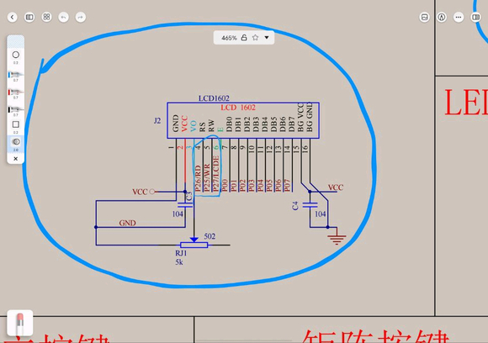This screenshot has height=343, width=488.
Task: Go back using the left chevron button
Action: pos(13,17)
